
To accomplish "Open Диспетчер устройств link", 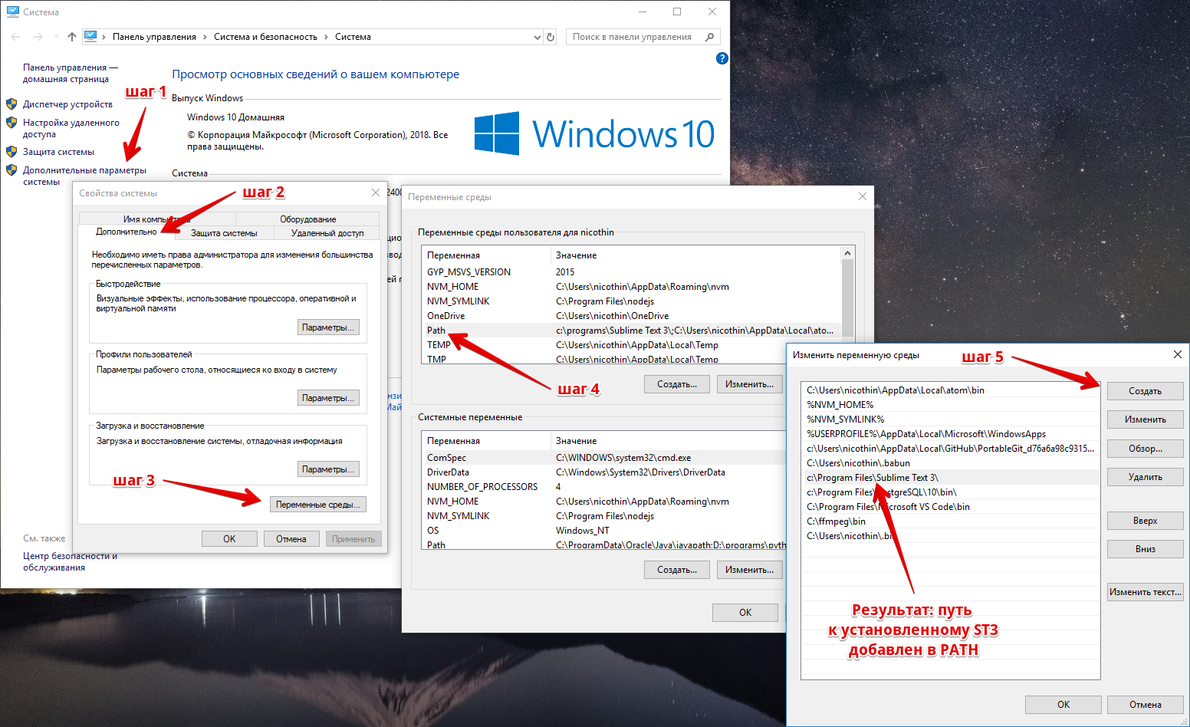I will pyautogui.click(x=67, y=104).
